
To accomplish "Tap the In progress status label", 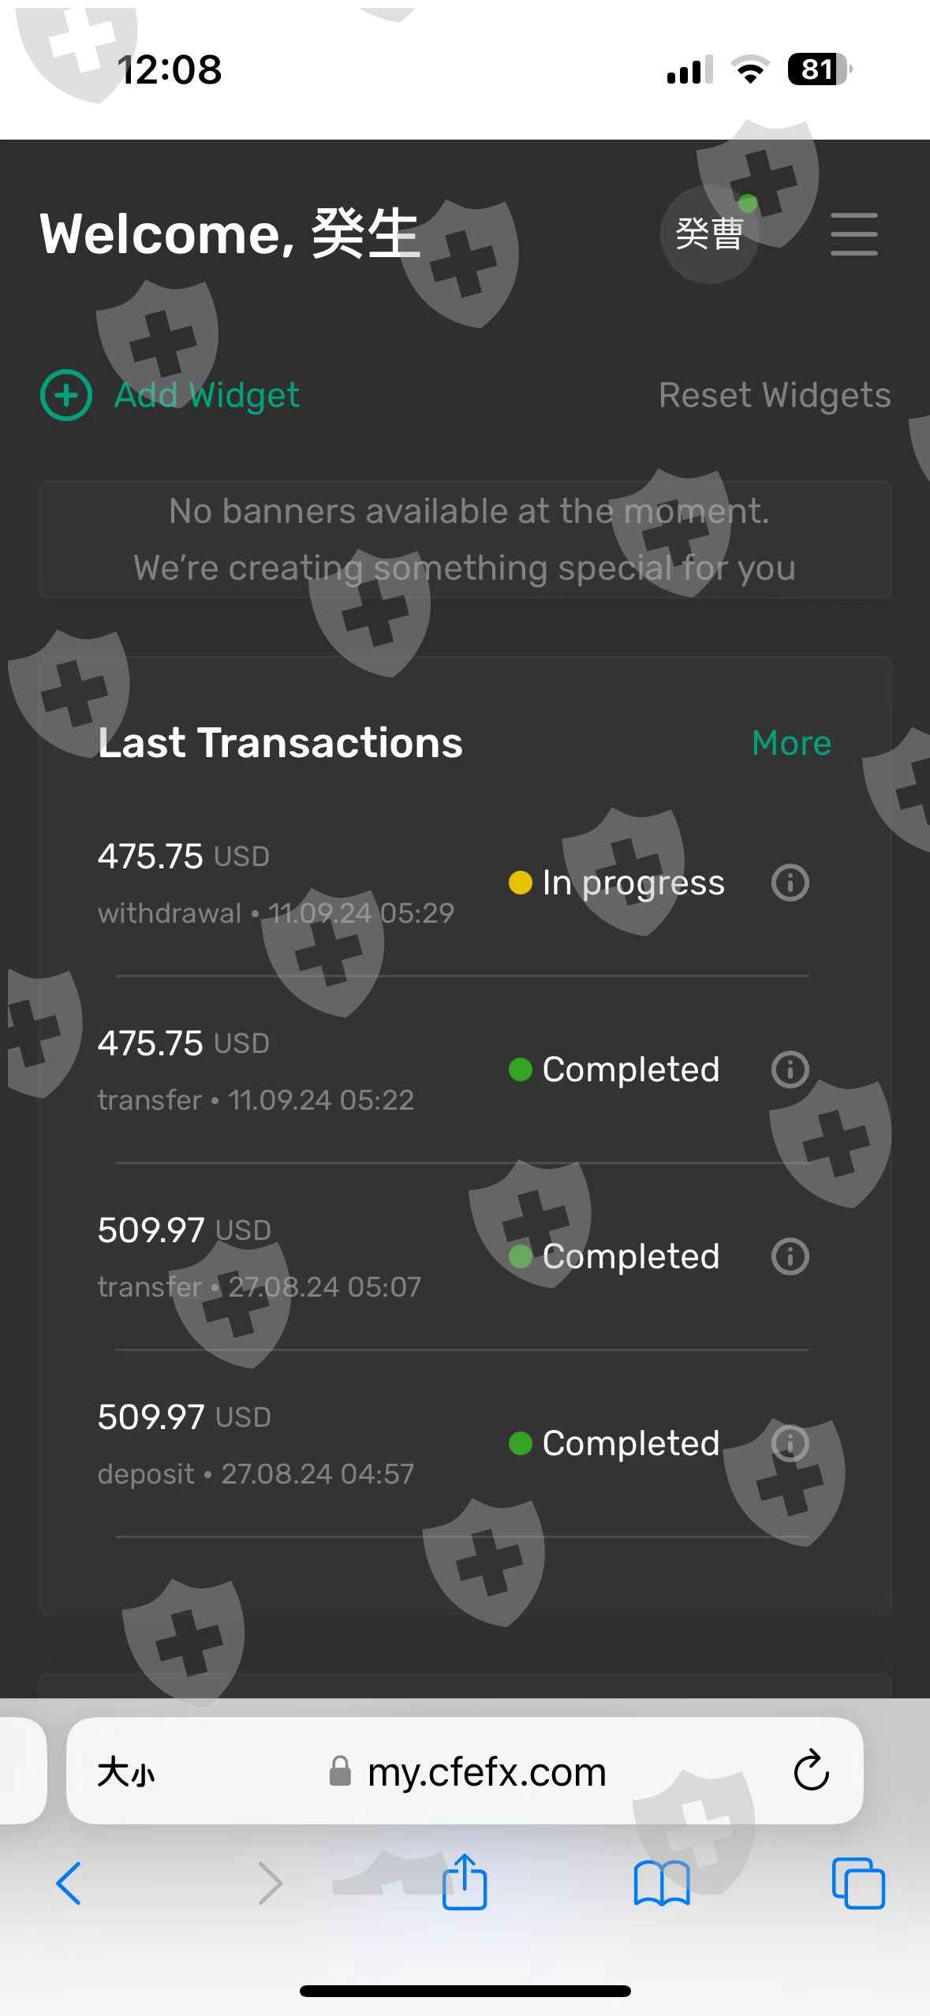I will point(633,883).
